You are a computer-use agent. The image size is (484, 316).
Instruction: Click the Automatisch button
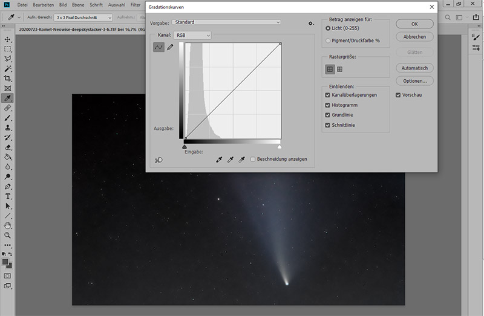[414, 68]
